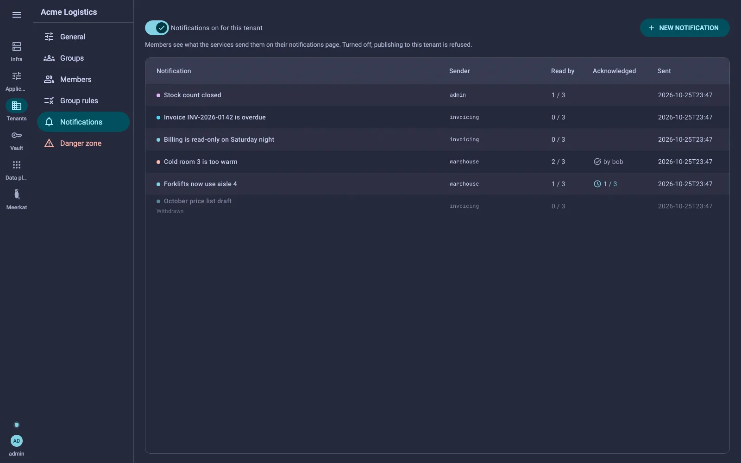Click the dot beside Stock count closed
This screenshot has width=741, height=463.
tap(158, 95)
